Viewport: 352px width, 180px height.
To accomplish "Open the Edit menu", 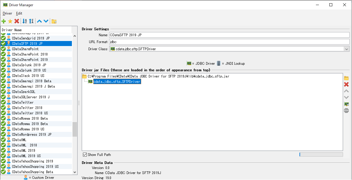I will coord(19,13).
